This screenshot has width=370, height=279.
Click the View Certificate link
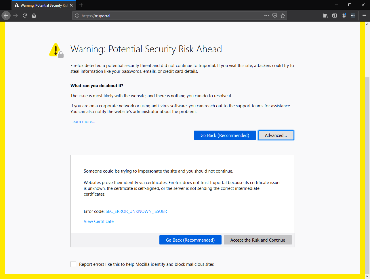pyautogui.click(x=99, y=221)
